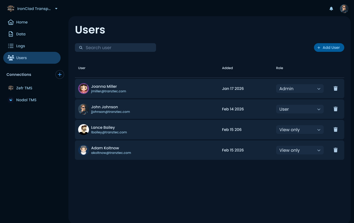Open Lance Bailey's View only role dropdown
Screen dimensions: 354x223
[300, 130]
